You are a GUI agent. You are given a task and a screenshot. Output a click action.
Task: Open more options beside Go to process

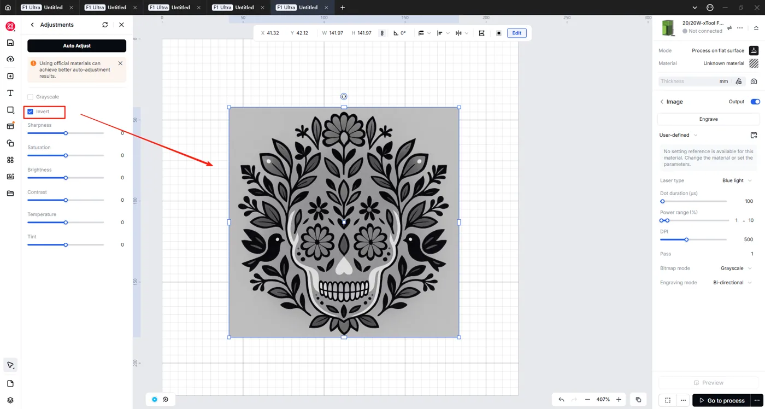(x=757, y=400)
